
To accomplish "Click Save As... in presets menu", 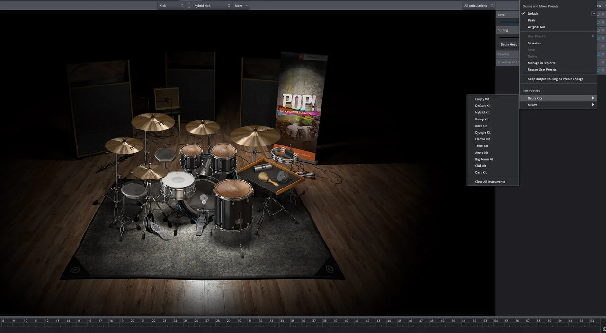I will [535, 43].
